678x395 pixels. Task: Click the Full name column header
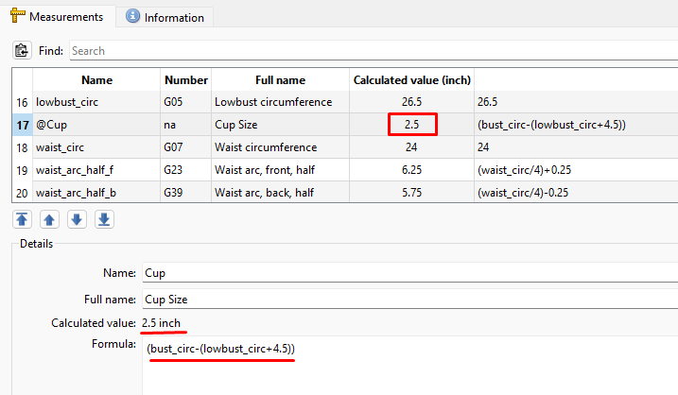click(x=280, y=79)
